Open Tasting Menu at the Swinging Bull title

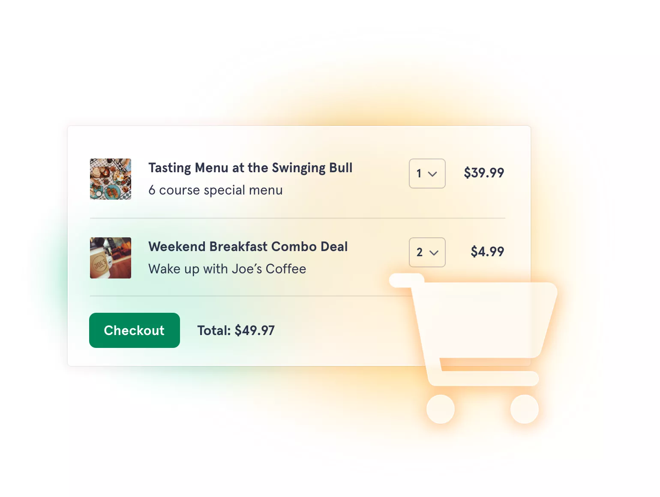[x=250, y=168]
